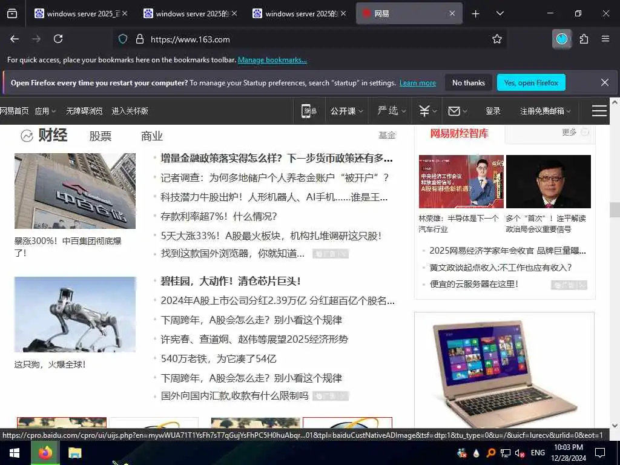Viewport: 620px width, 465px height.
Task: Open article 许宪春、查道炯、赵伟等展望2025经济形势
Action: [x=254, y=339]
